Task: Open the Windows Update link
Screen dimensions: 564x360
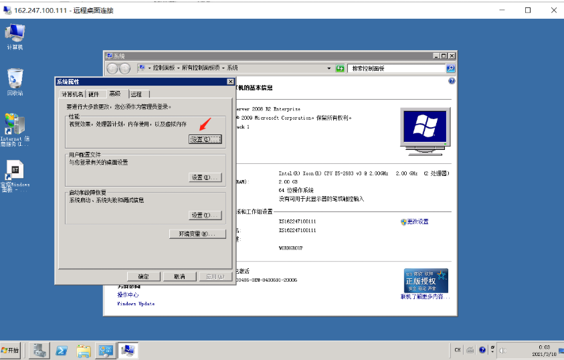Action: coord(136,304)
